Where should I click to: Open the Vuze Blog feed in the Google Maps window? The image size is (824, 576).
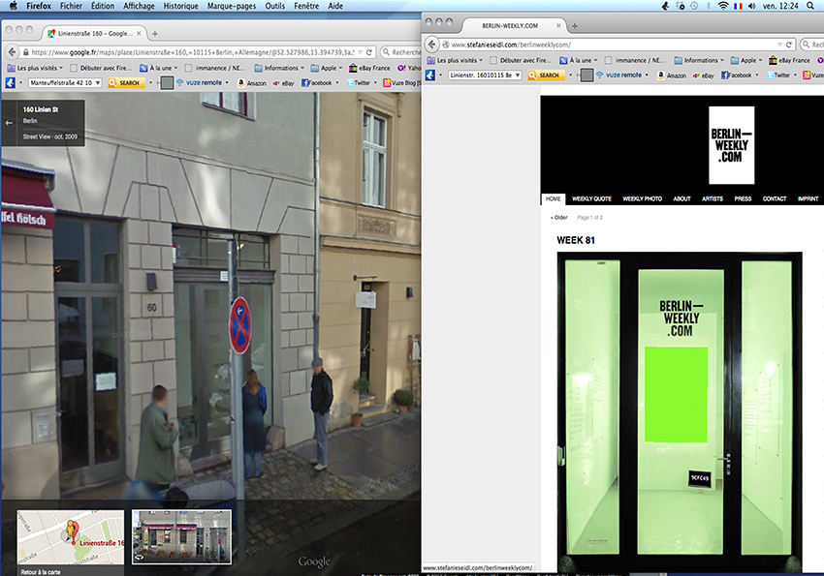coord(400,83)
